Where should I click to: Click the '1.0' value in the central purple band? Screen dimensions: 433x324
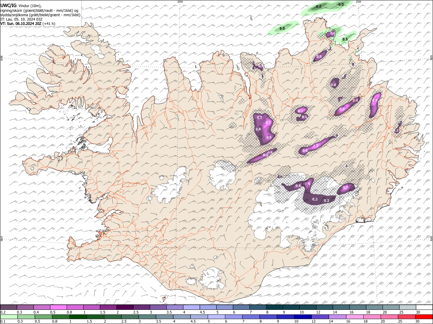pos(316,145)
